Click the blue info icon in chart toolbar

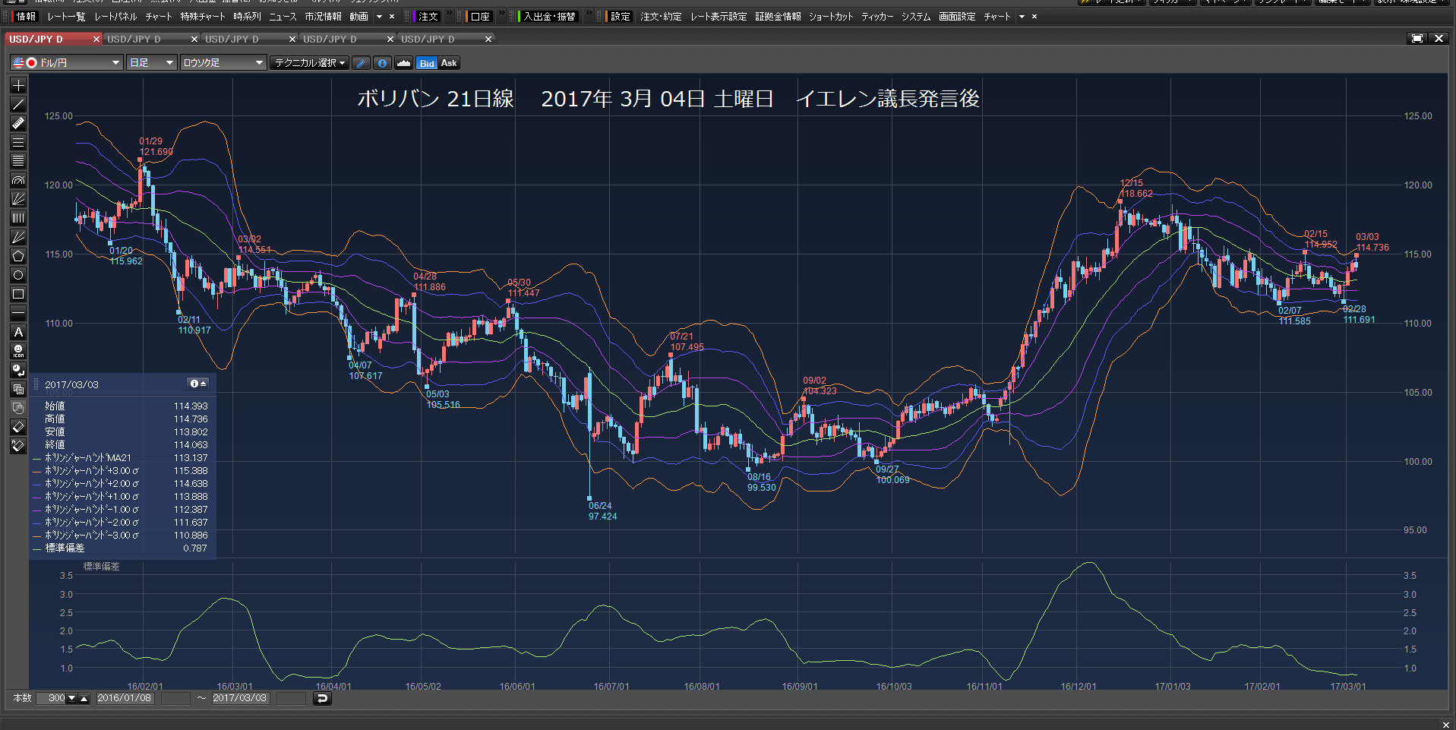click(x=383, y=63)
